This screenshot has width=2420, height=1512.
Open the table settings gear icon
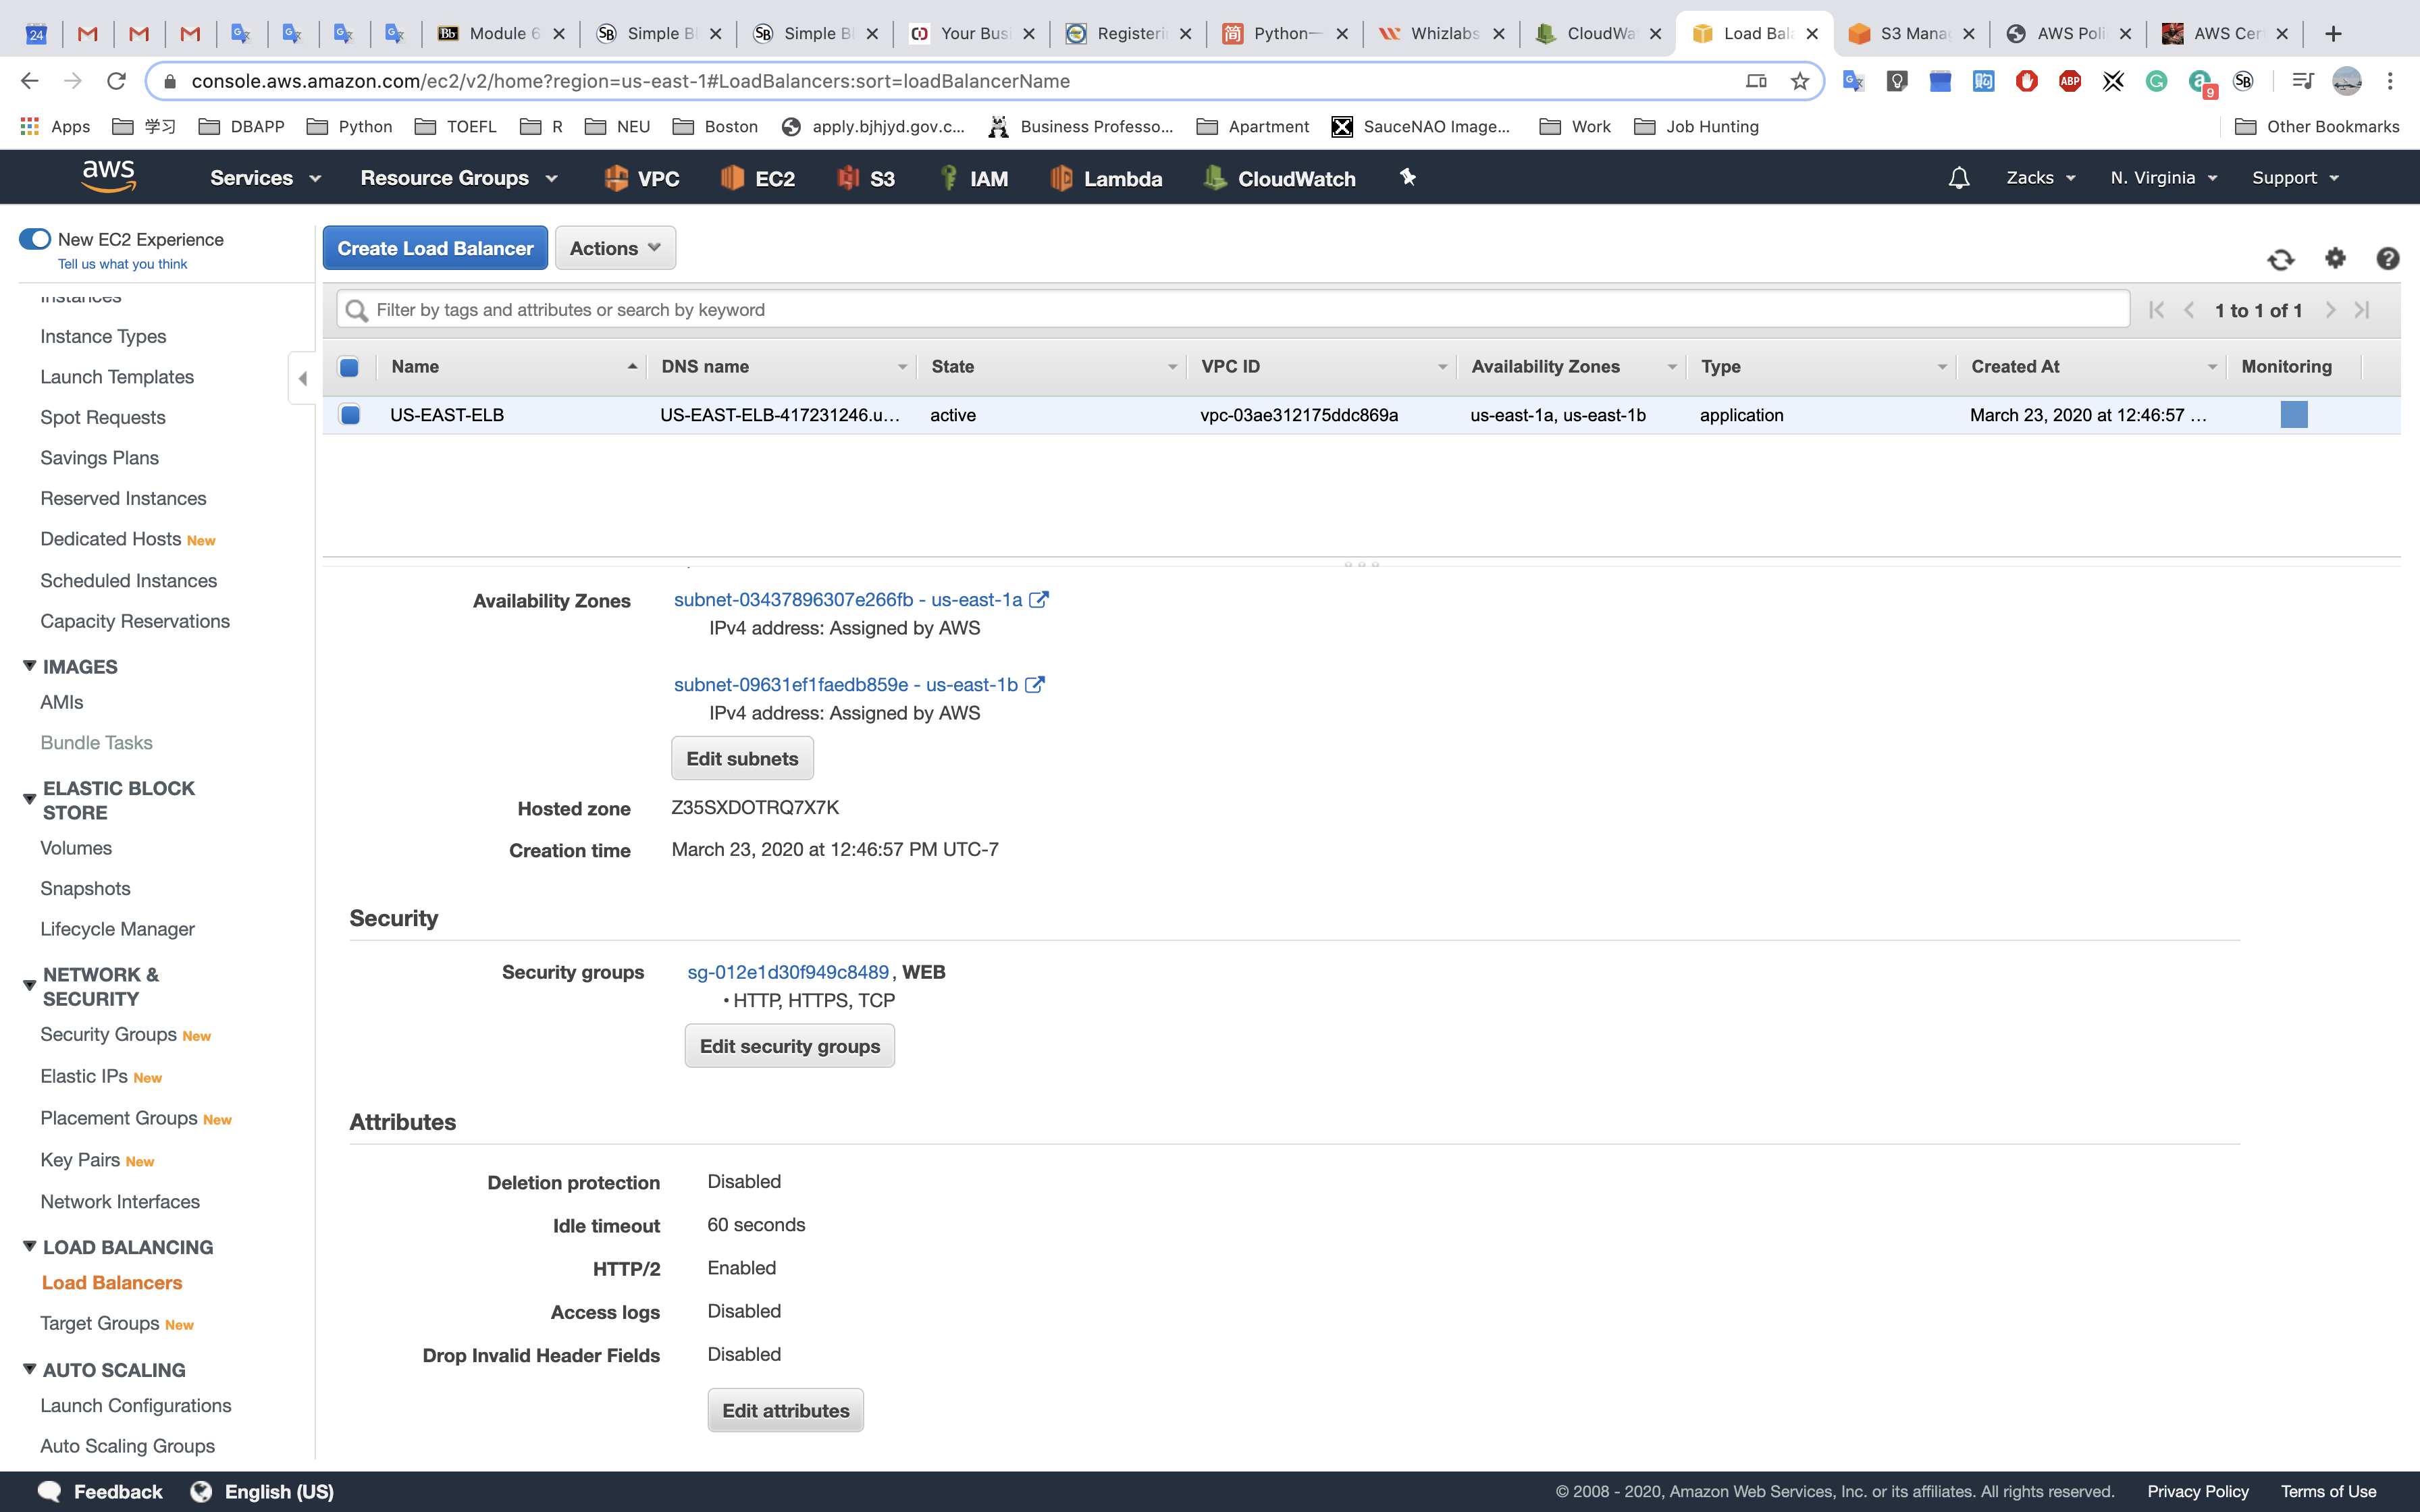point(2335,258)
